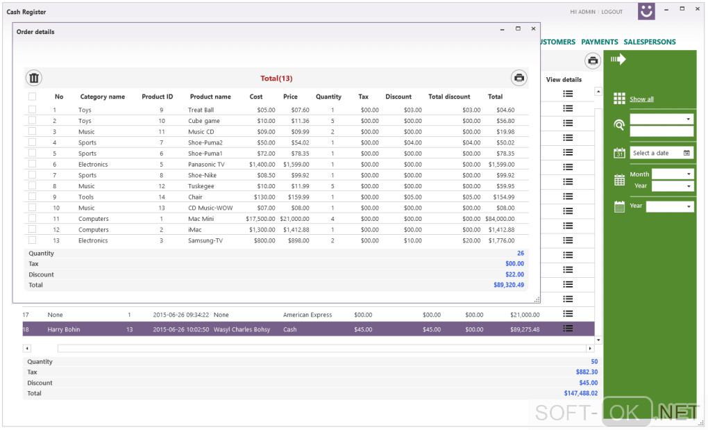Click vertical scrollbar down arrow
The image size is (708, 430).
598,340
